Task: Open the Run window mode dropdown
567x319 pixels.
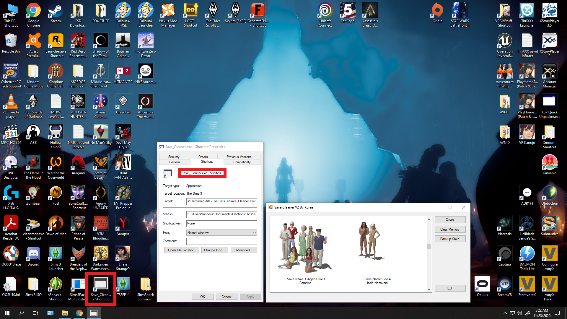Action: pyautogui.click(x=221, y=233)
